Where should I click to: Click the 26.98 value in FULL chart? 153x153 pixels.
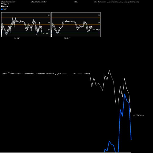point(95,30)
